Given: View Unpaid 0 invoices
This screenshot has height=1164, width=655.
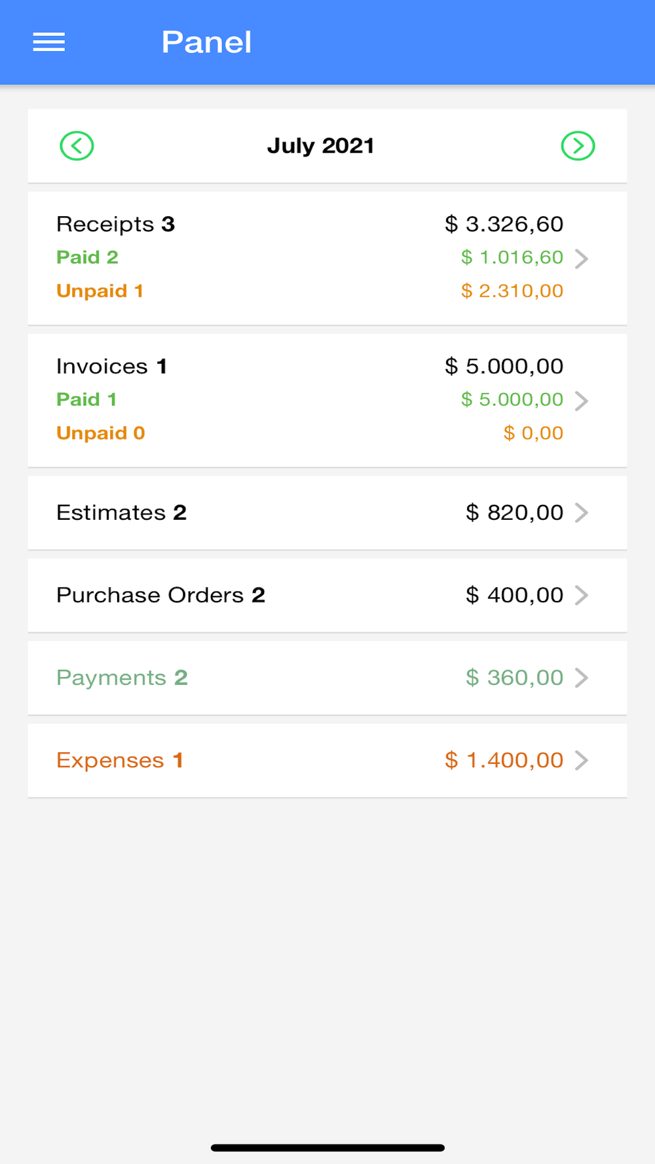Looking at the screenshot, I should pos(101,433).
